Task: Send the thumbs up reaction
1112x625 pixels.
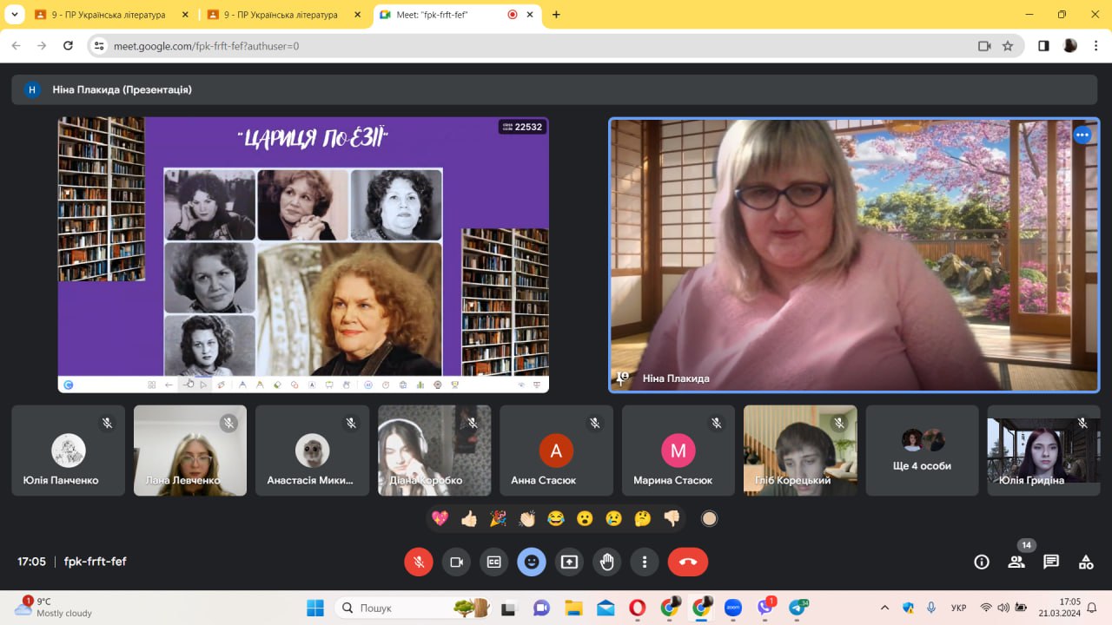Action: click(x=469, y=518)
